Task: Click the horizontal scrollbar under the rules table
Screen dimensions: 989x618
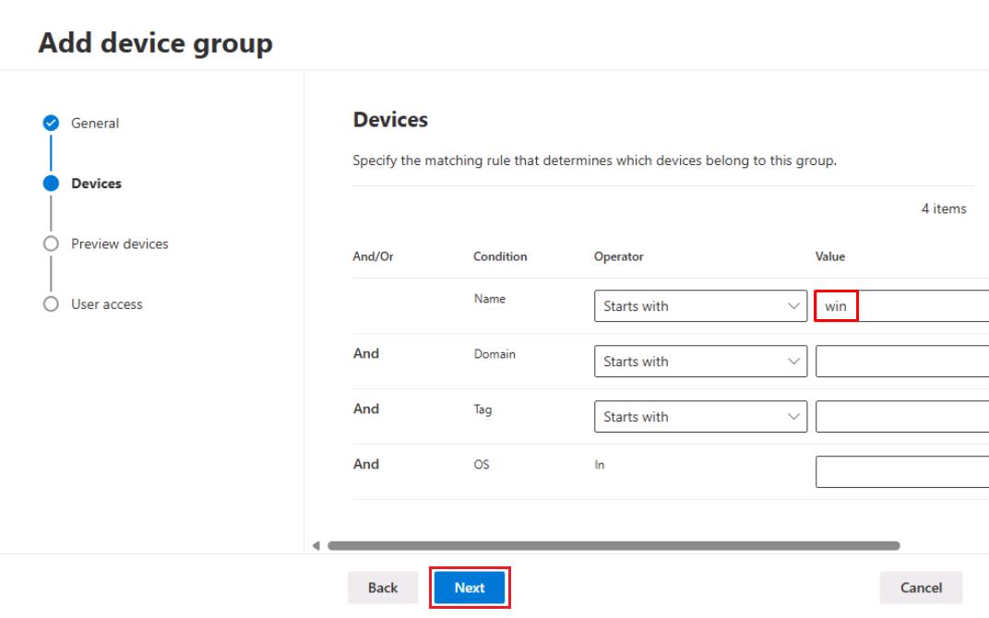Action: [x=614, y=545]
